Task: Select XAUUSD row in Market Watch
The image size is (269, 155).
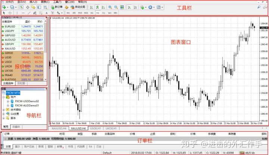Action: 22,49
